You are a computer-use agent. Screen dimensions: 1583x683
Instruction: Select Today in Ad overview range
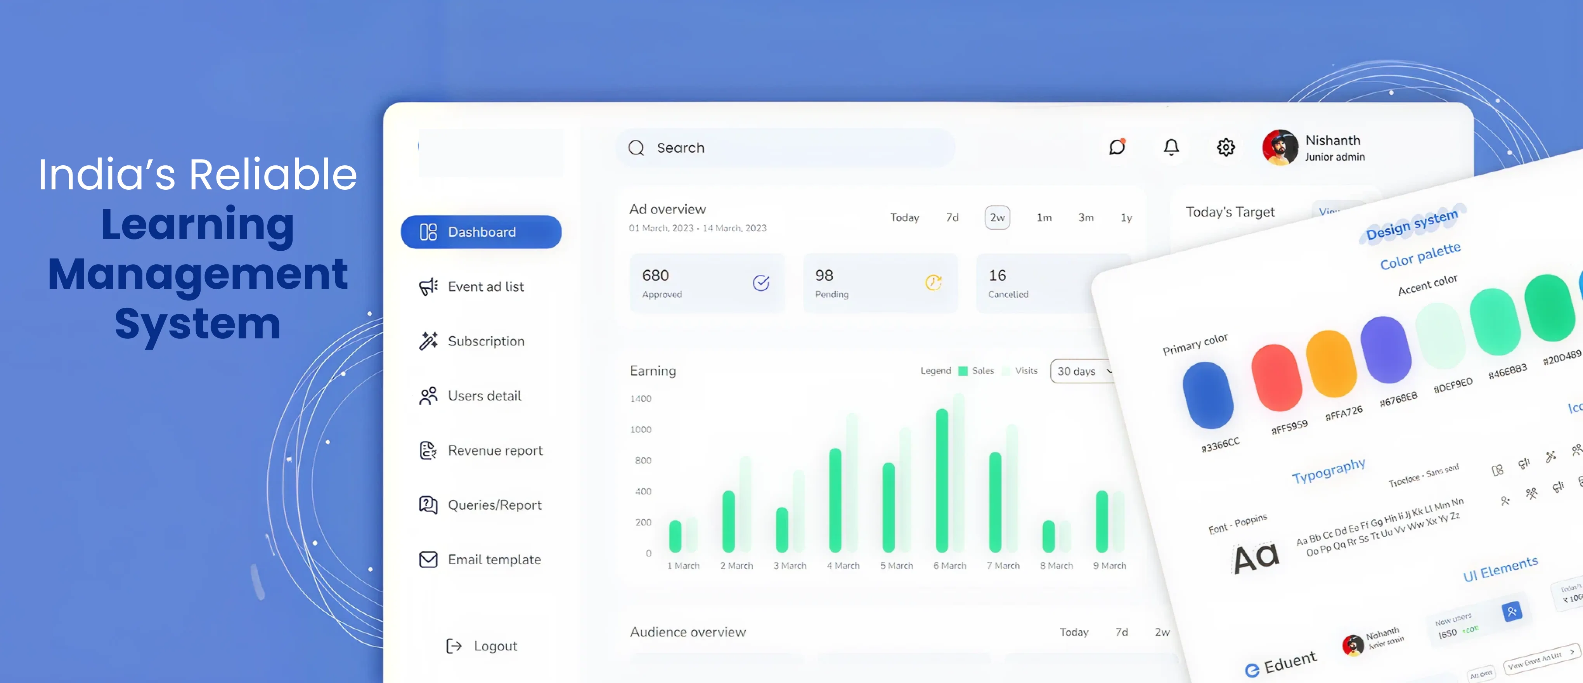tap(904, 218)
